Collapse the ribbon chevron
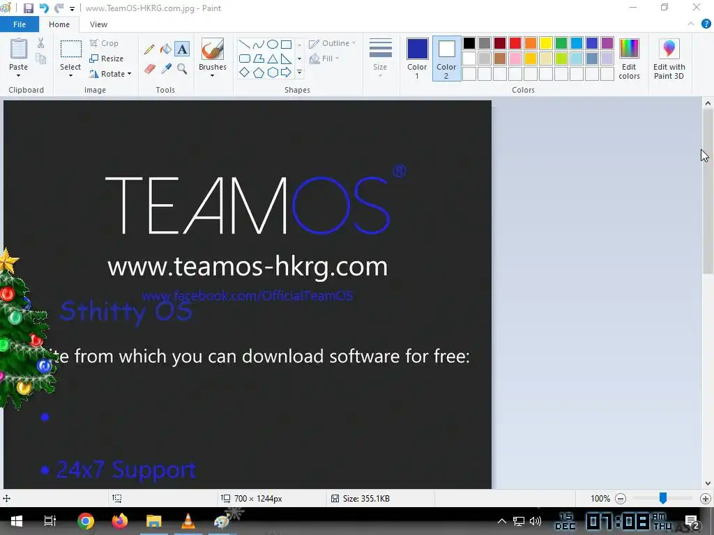The image size is (714, 535). [x=691, y=24]
